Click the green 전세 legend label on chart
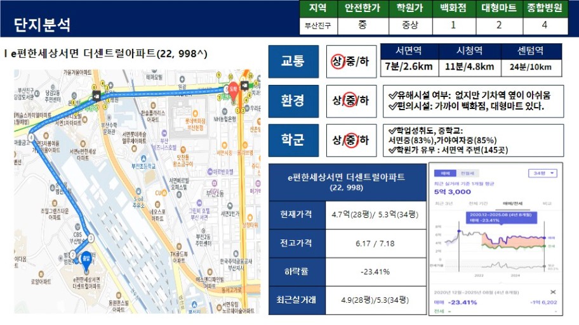This screenshot has width=579, height=325. point(551,246)
